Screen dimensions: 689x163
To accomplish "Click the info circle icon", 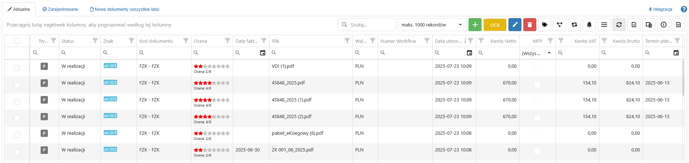I will [x=664, y=25].
